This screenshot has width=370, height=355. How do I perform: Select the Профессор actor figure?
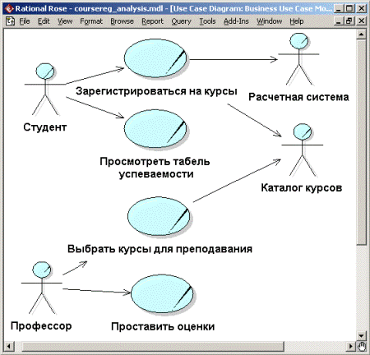tap(42, 288)
